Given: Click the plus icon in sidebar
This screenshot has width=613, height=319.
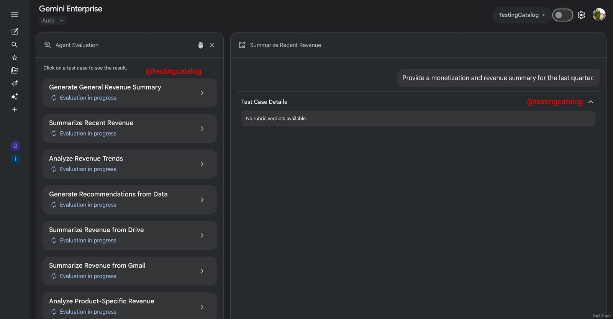Looking at the screenshot, I should click(x=15, y=110).
